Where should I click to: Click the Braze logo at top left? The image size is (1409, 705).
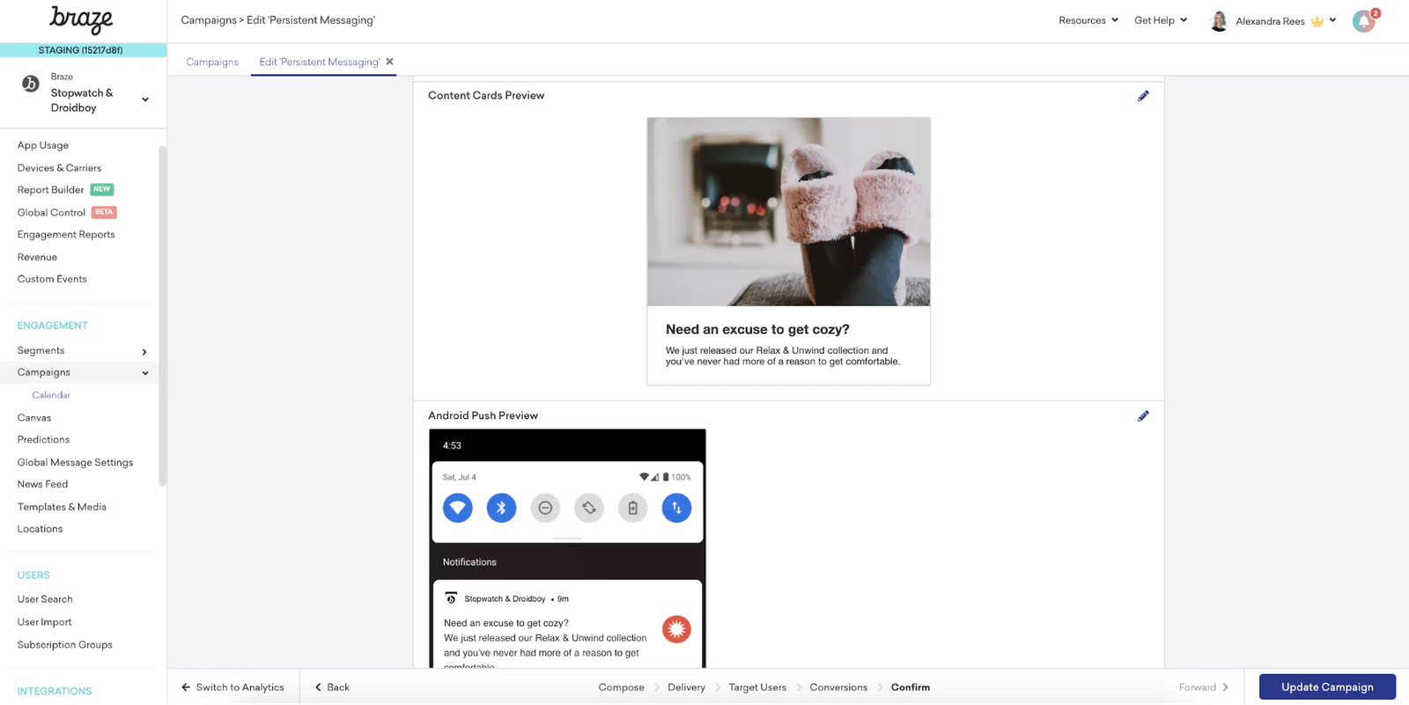pyautogui.click(x=81, y=19)
